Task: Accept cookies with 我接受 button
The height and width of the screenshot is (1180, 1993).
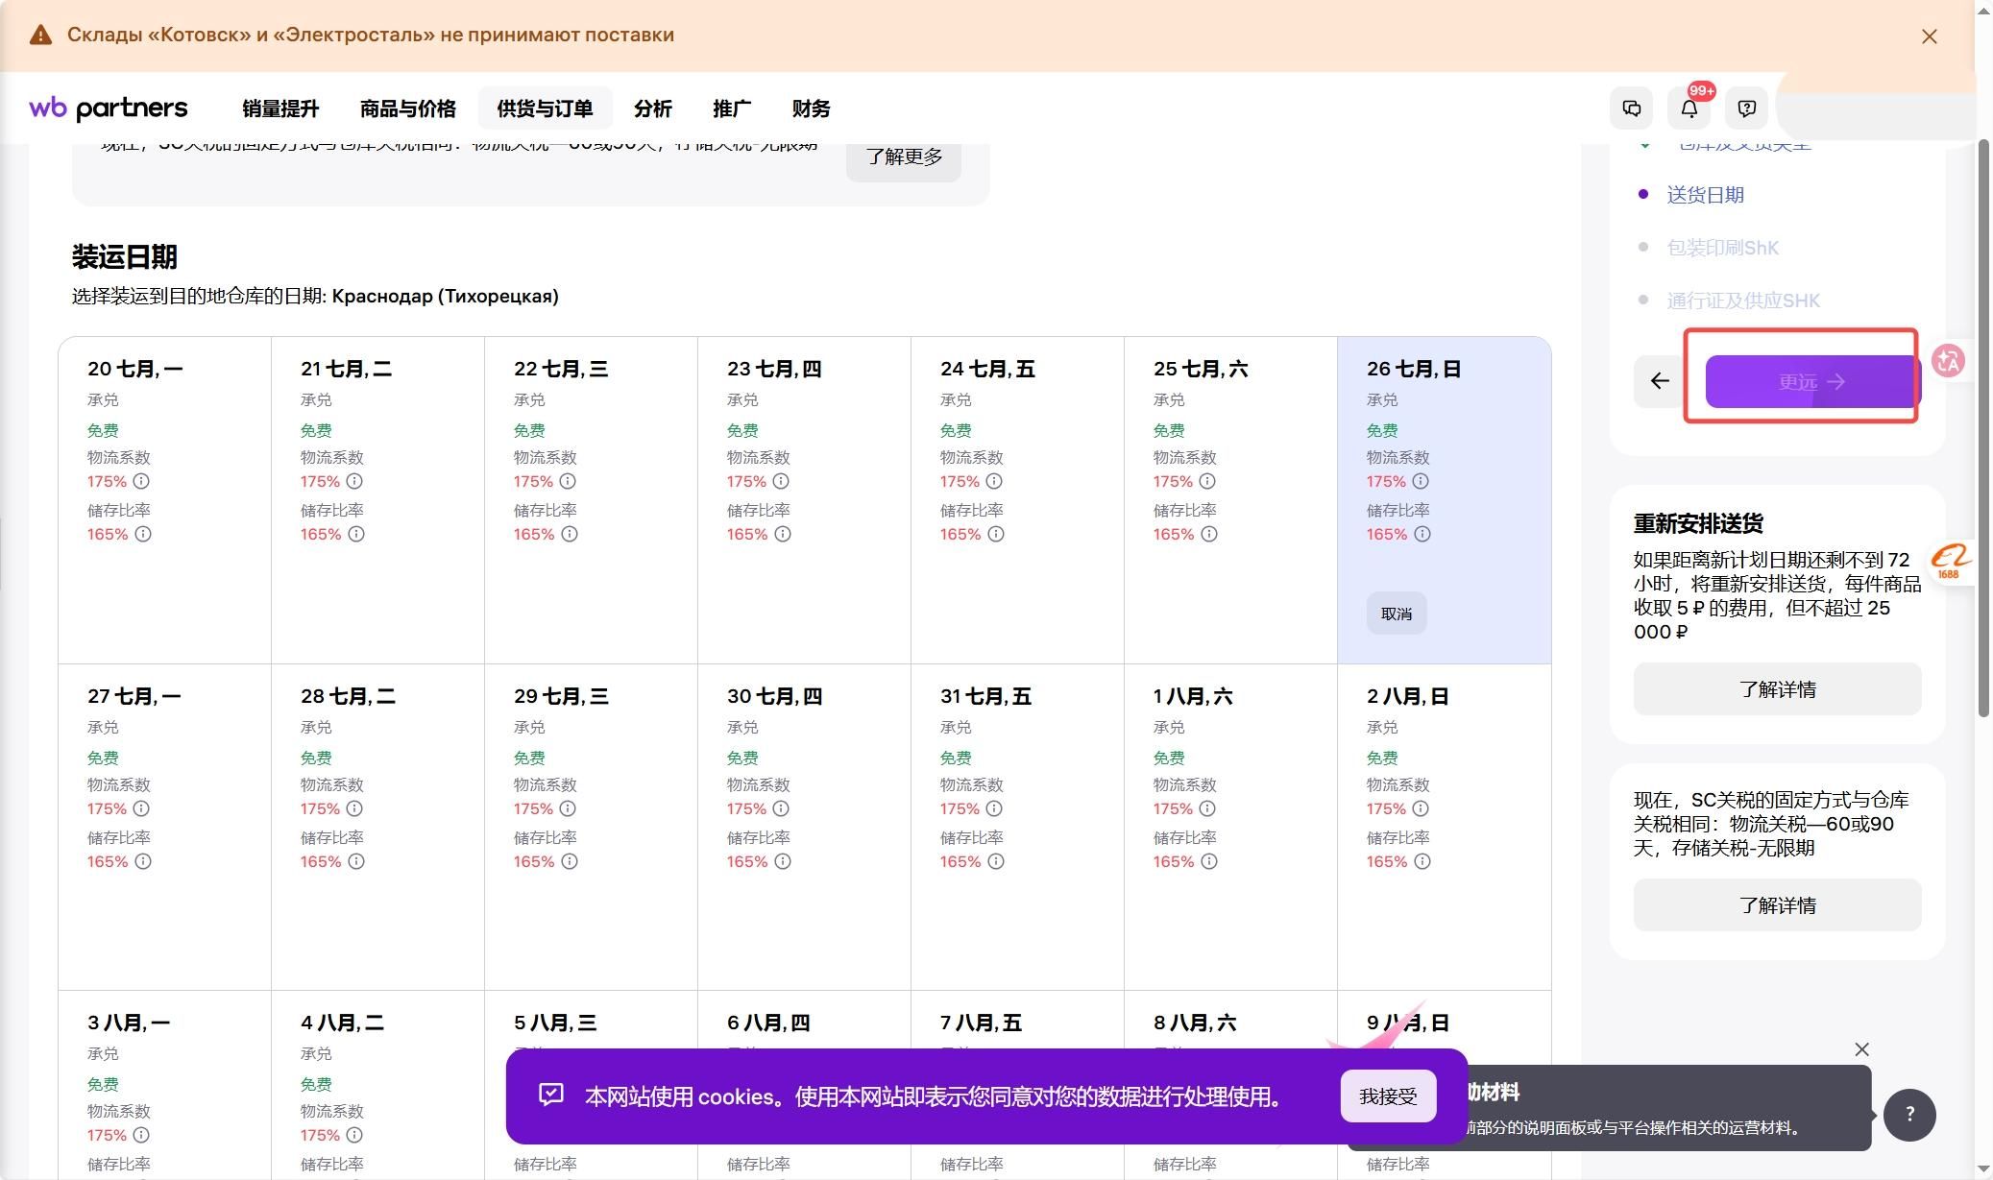Action: 1388,1096
